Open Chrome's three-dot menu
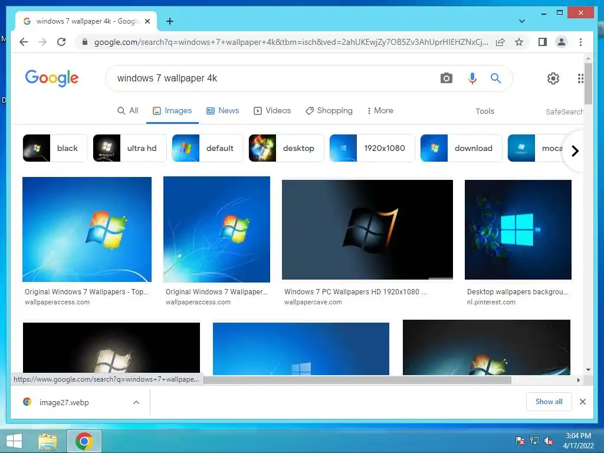Image resolution: width=604 pixels, height=453 pixels. pos(580,42)
